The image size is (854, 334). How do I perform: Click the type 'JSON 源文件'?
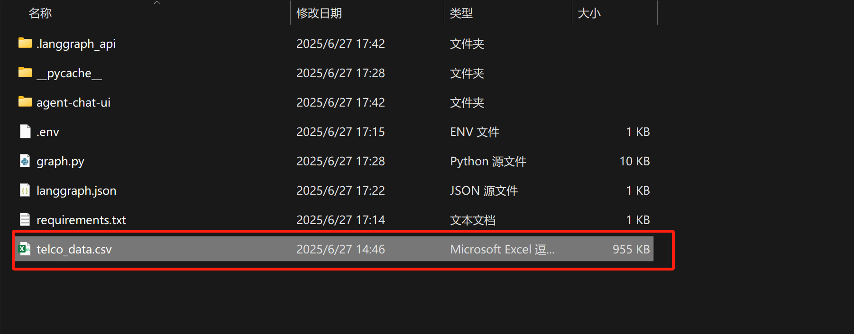[x=484, y=190]
